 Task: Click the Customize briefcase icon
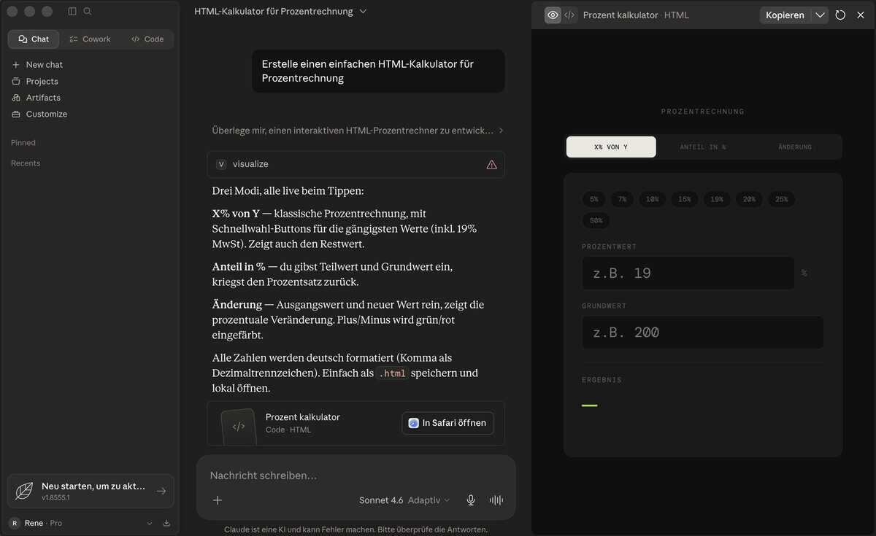(16, 114)
